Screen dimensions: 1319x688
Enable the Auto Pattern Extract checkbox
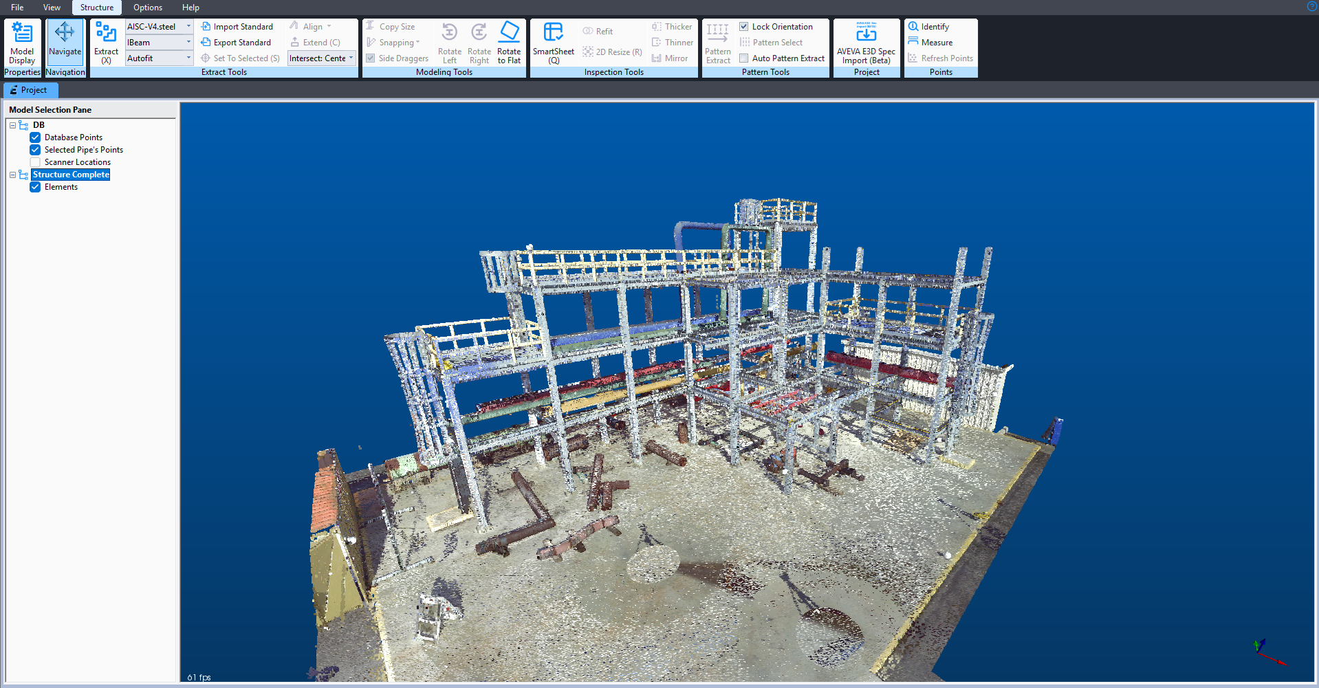pyautogui.click(x=743, y=58)
